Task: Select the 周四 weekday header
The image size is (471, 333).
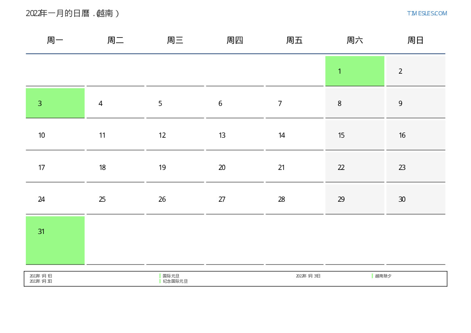Action: tap(235, 40)
